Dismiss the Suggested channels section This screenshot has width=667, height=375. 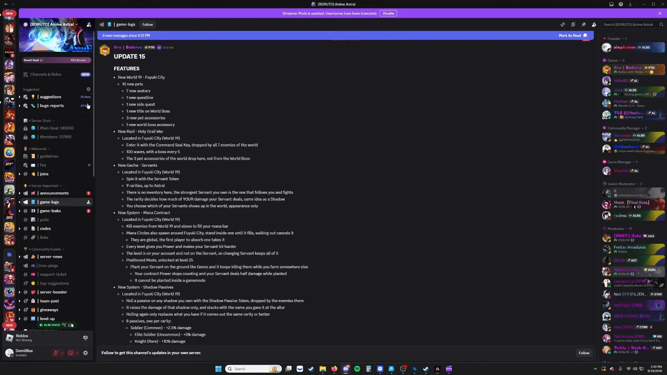[88, 89]
